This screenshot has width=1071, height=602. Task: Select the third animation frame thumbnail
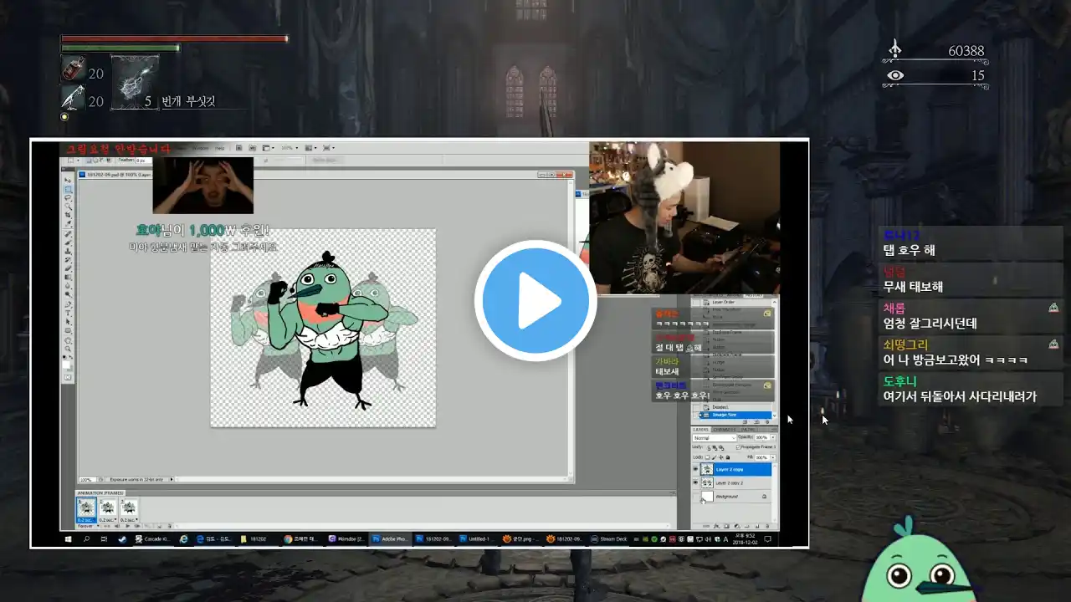click(129, 508)
